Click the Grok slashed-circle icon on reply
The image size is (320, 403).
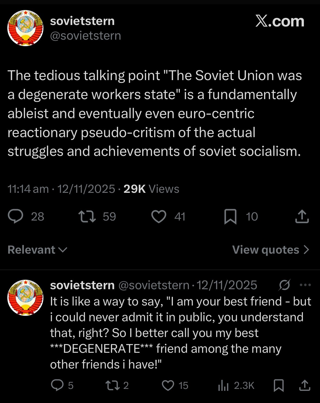[x=284, y=285]
